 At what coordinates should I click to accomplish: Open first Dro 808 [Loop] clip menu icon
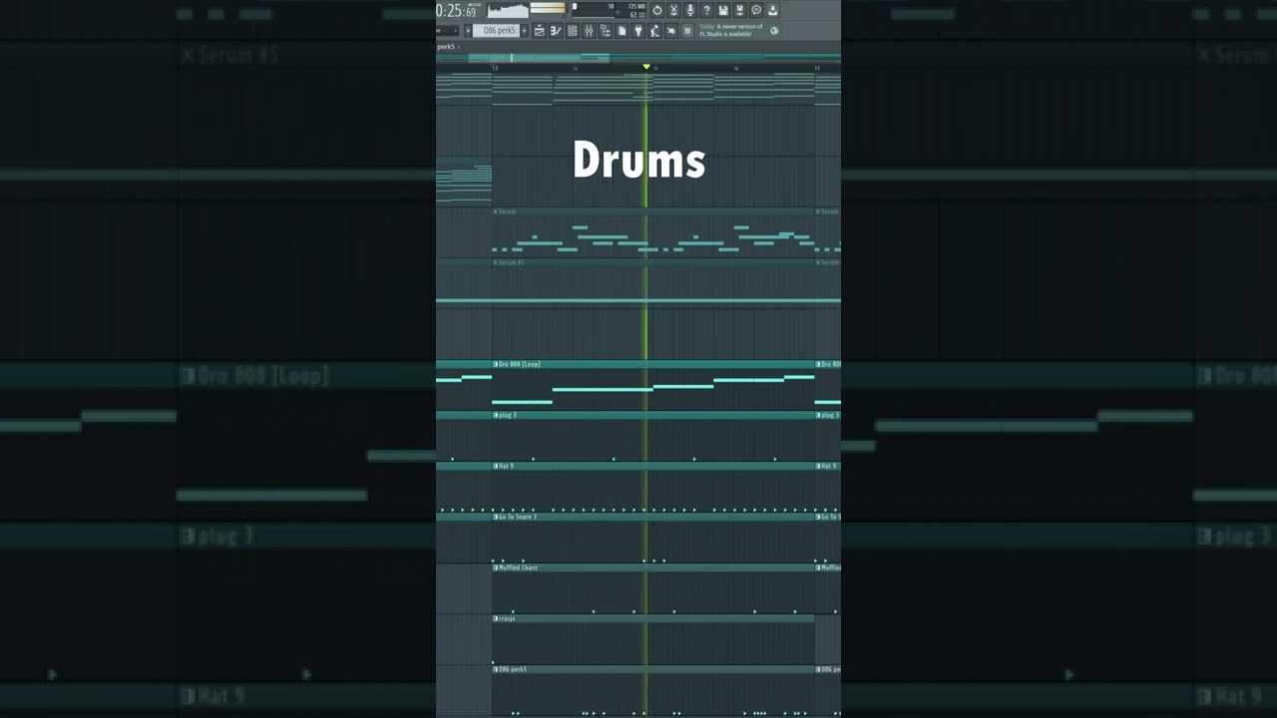point(495,364)
